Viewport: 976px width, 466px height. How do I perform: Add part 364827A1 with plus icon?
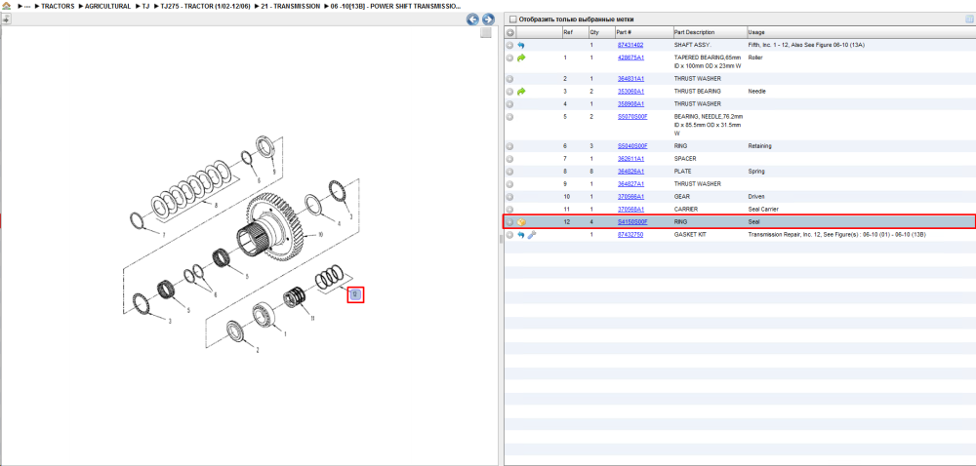point(509,184)
